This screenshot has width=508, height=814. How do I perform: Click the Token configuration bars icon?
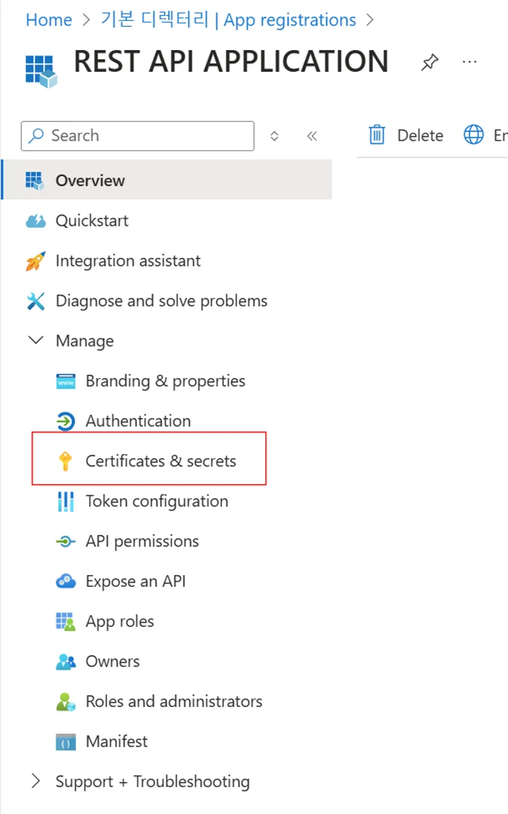pos(65,502)
